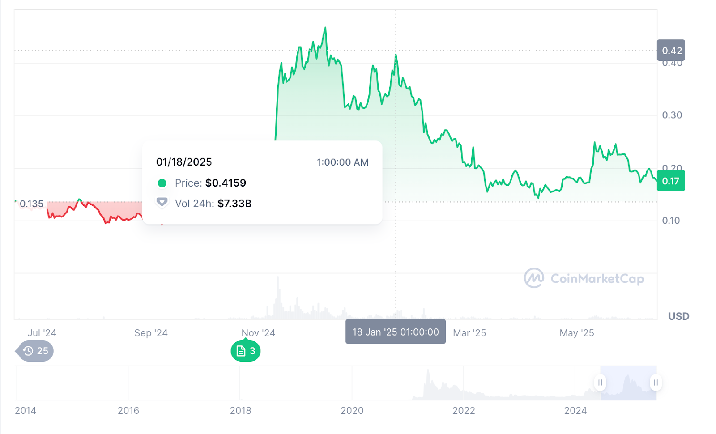
Task: Click the 0.42 crosshair price label
Action: [x=671, y=50]
